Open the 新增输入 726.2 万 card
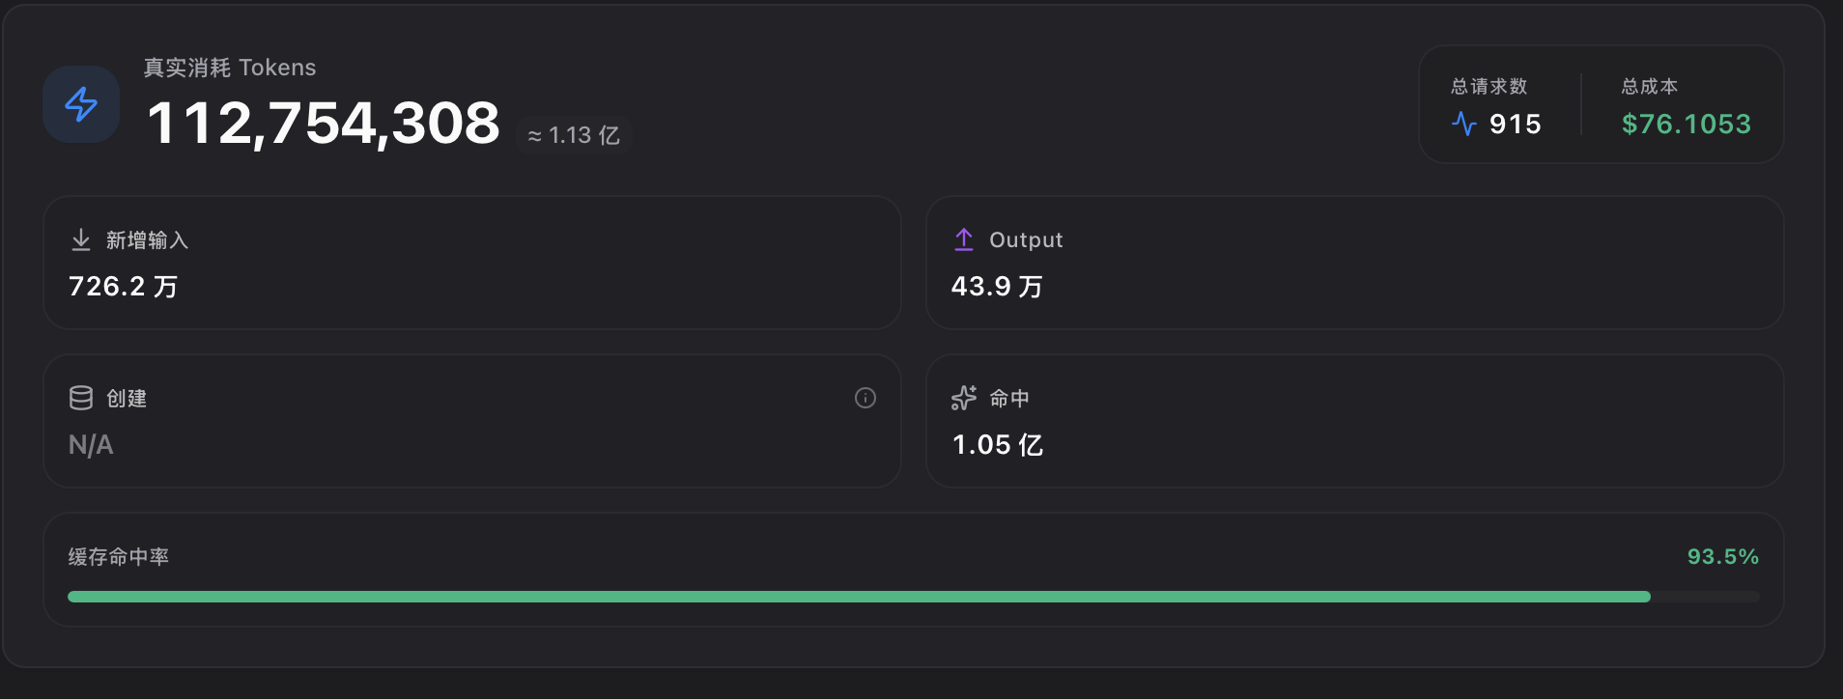 (x=472, y=263)
